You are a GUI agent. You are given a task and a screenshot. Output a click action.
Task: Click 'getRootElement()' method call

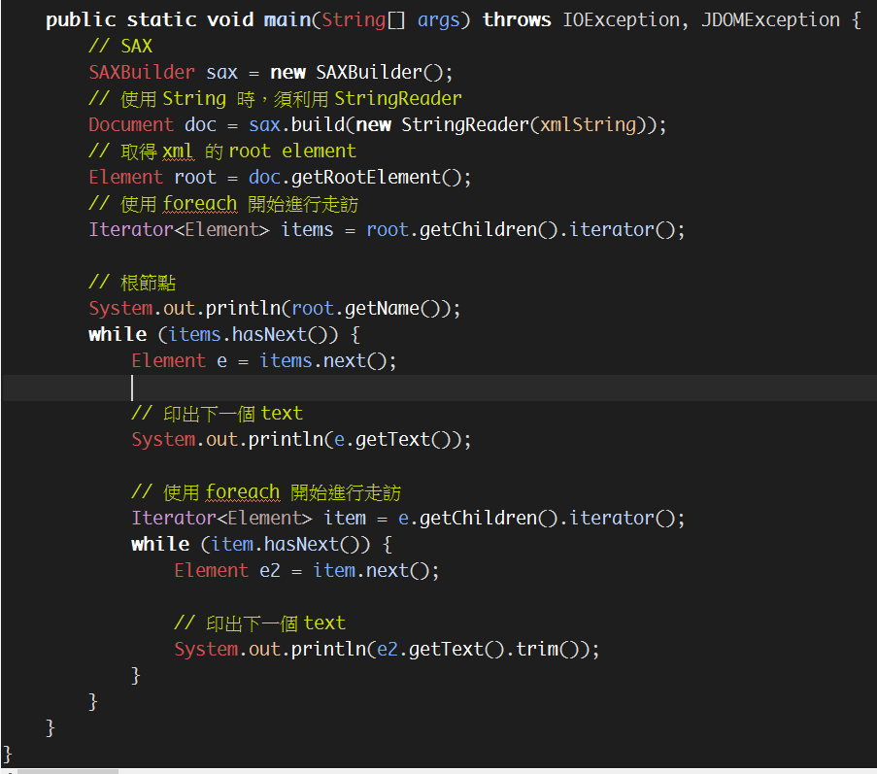tap(376, 178)
